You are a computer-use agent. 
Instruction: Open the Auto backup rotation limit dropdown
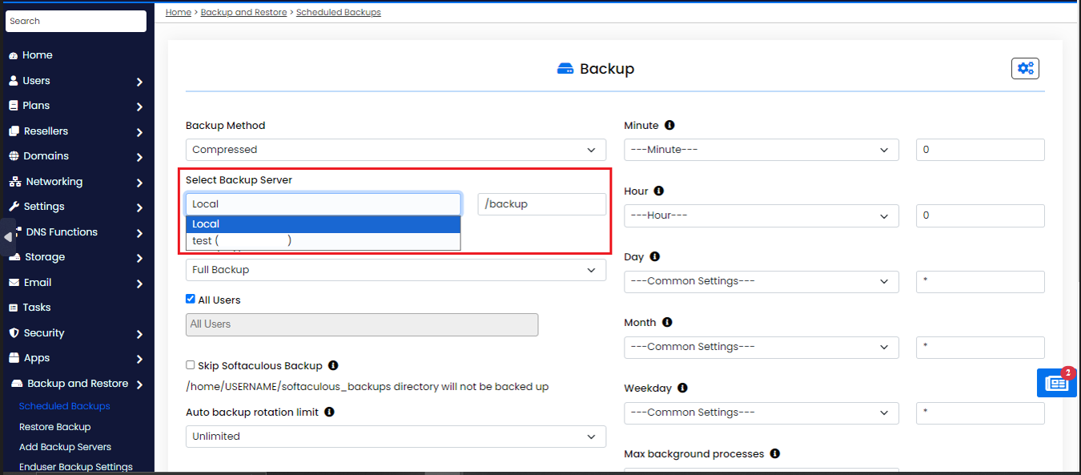coord(396,437)
